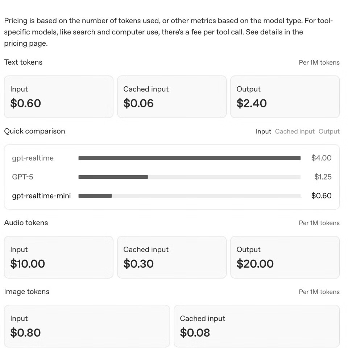Image resolution: width=348 pixels, height=354 pixels.
Task: Click the $4.00 comparison price value
Action: pos(321,158)
